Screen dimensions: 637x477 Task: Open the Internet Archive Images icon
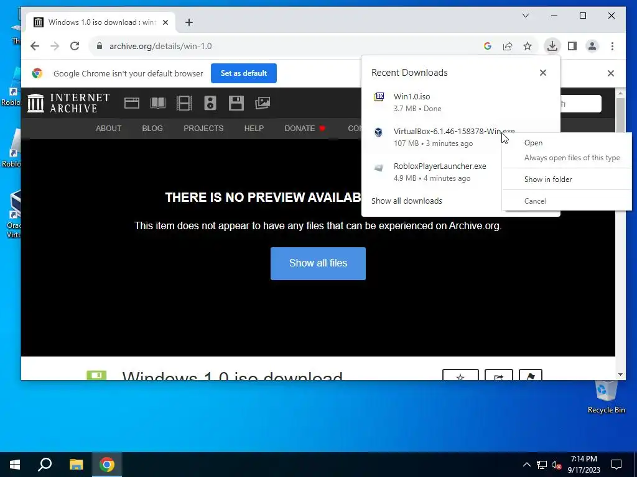pyautogui.click(x=263, y=103)
